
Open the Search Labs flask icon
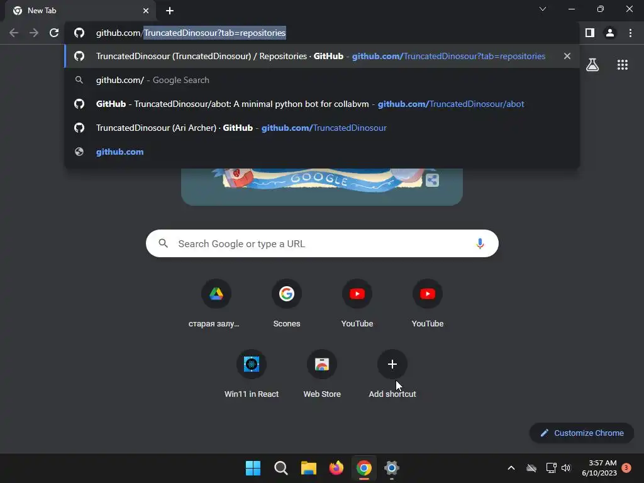coord(592,65)
